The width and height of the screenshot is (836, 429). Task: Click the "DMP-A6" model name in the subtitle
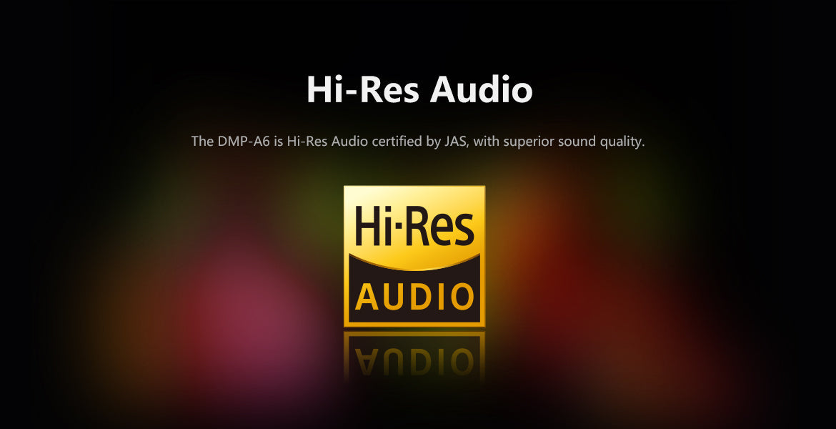(x=244, y=141)
